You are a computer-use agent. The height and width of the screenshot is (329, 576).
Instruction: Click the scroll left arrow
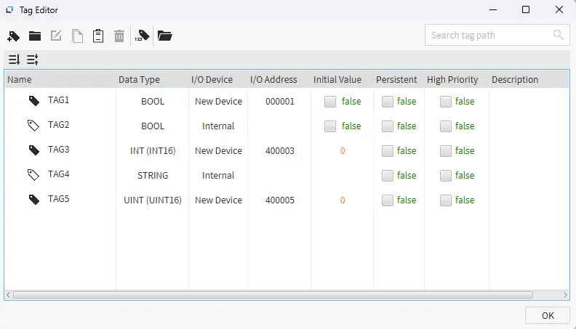pos(8,295)
